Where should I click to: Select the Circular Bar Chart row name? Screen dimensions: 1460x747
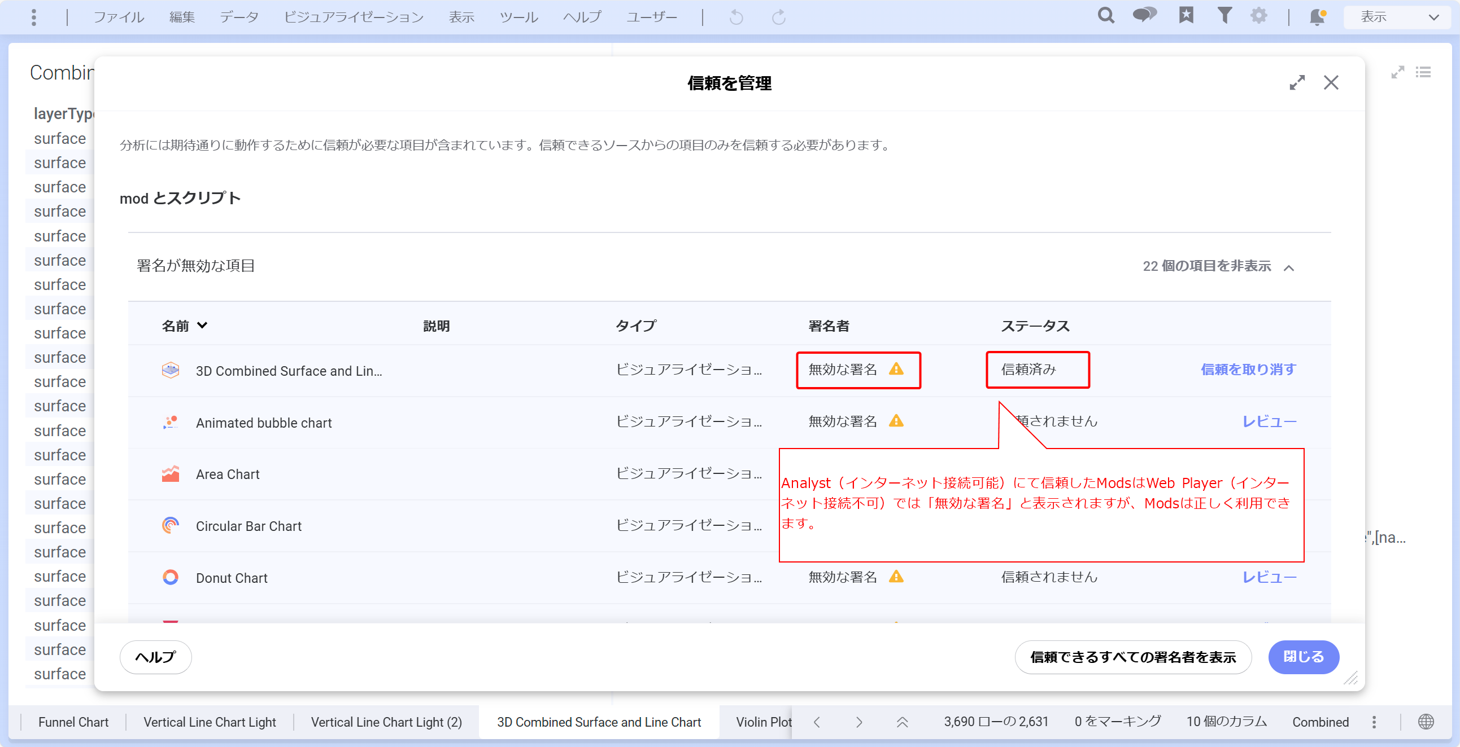click(x=249, y=526)
